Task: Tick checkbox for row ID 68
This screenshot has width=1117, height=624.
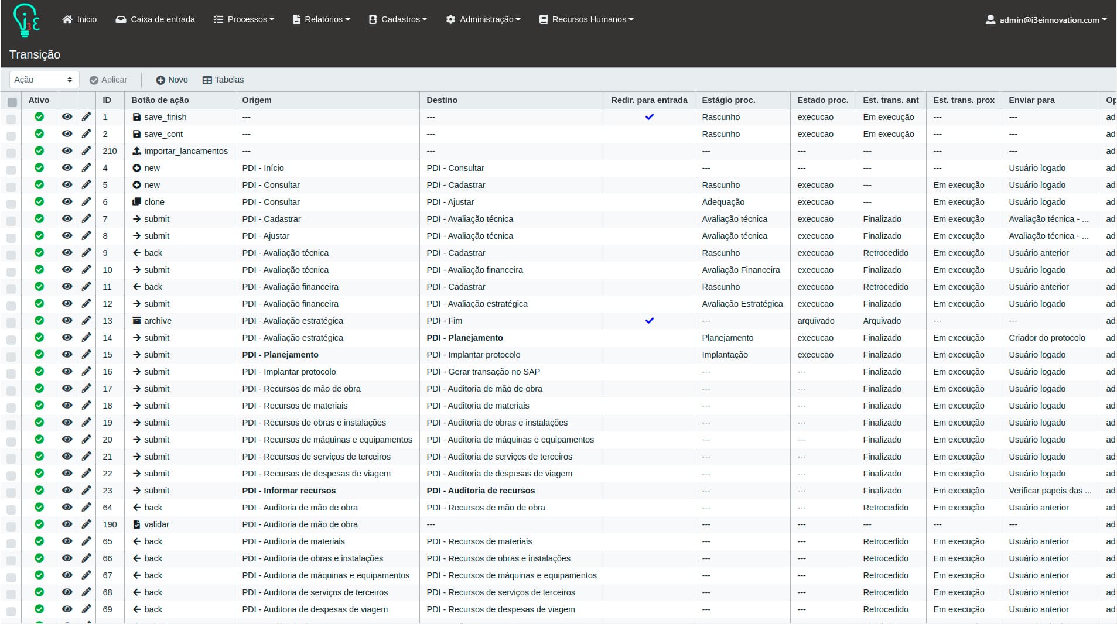Action: pyautogui.click(x=11, y=594)
